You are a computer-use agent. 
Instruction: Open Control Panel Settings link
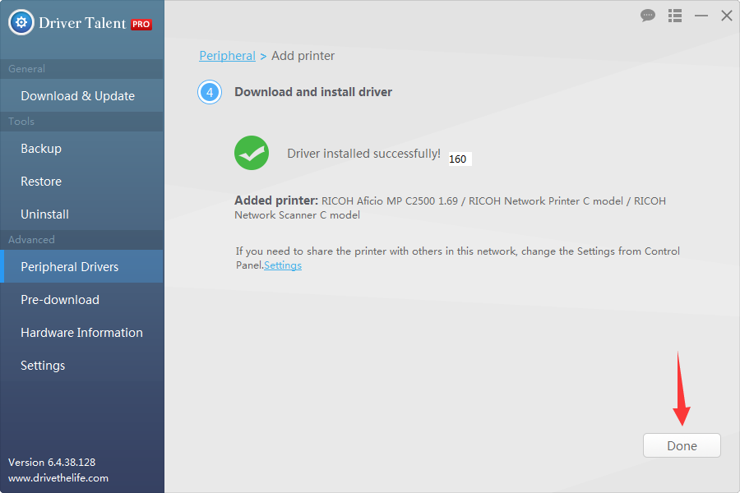point(283,265)
